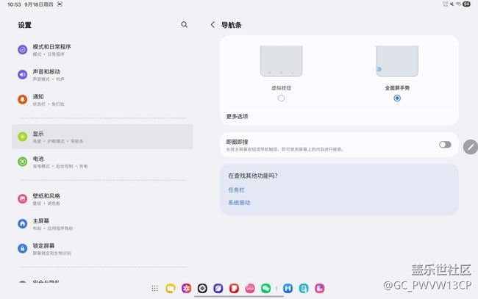Open the 任务栏 link
The width and height of the screenshot is (478, 299).
pos(236,190)
